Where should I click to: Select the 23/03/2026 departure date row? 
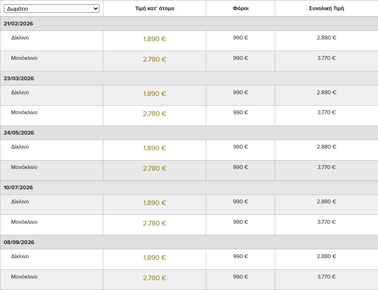pyautogui.click(x=18, y=79)
